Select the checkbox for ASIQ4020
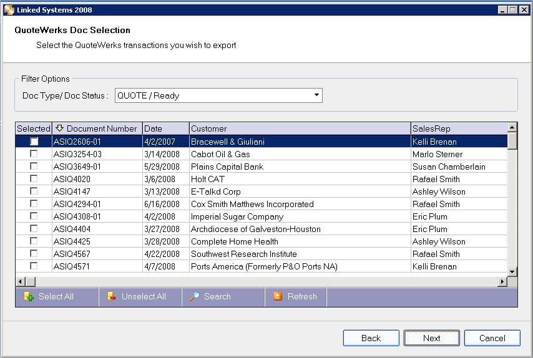Screen dimensions: 533x358 34,178
